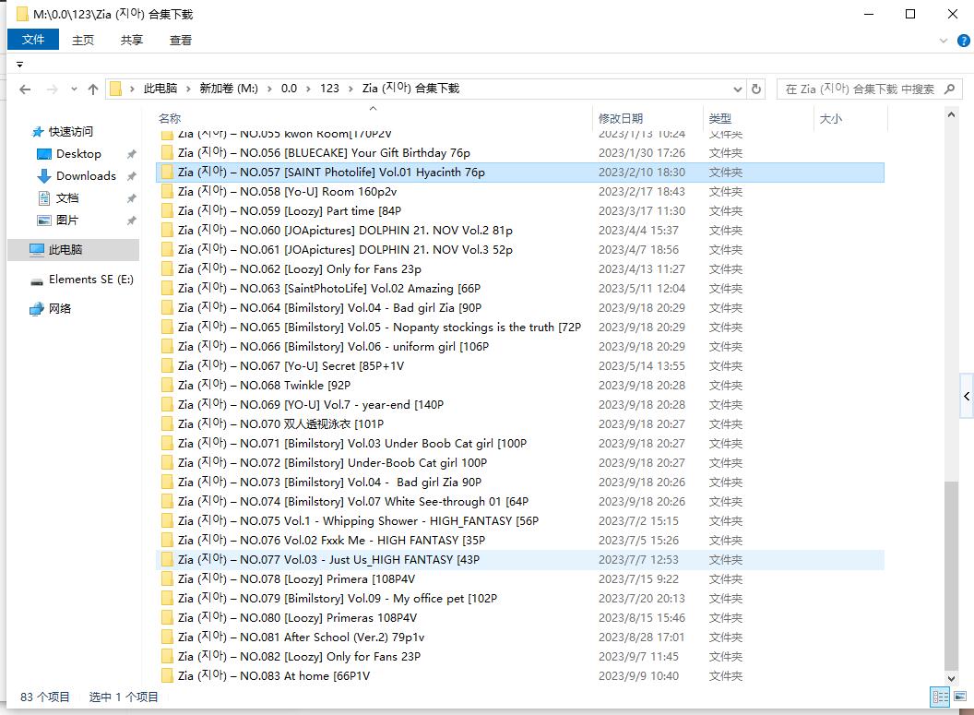This screenshot has height=715, width=974.
Task: Click the Back navigation arrow
Action: point(25,89)
